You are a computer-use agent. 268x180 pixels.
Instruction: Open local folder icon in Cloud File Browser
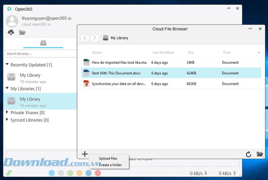[260, 154]
